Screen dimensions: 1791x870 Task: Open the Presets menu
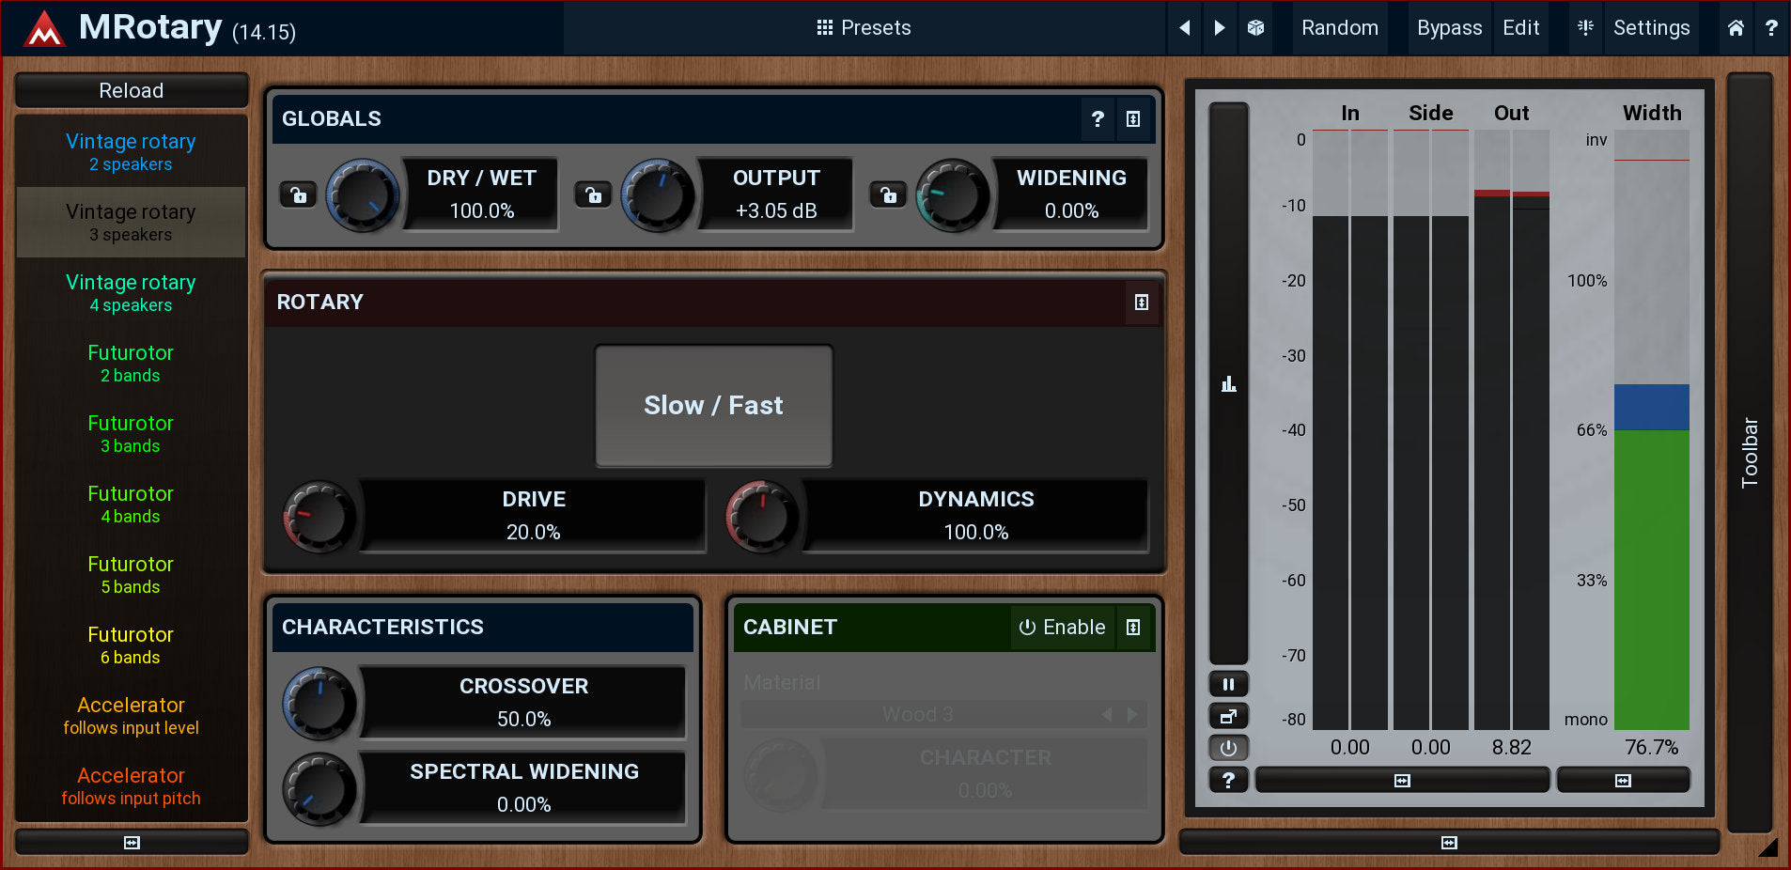pyautogui.click(x=864, y=28)
